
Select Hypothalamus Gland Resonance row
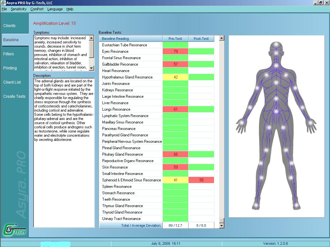(157, 77)
